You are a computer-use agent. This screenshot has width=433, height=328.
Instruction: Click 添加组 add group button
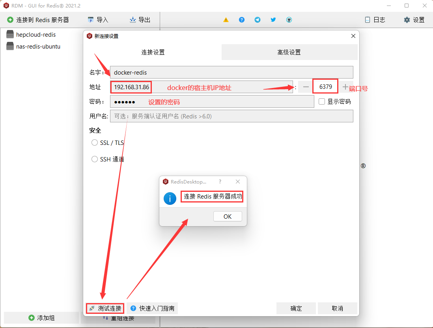(41, 318)
